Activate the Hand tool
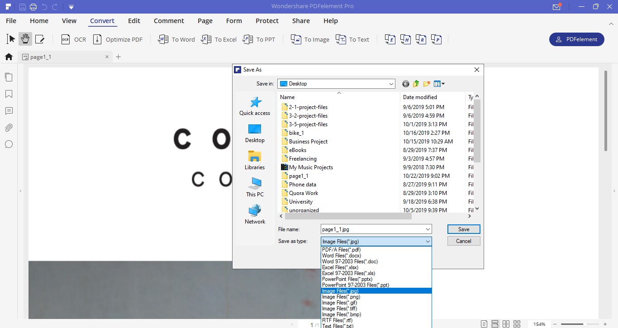 click(x=25, y=39)
